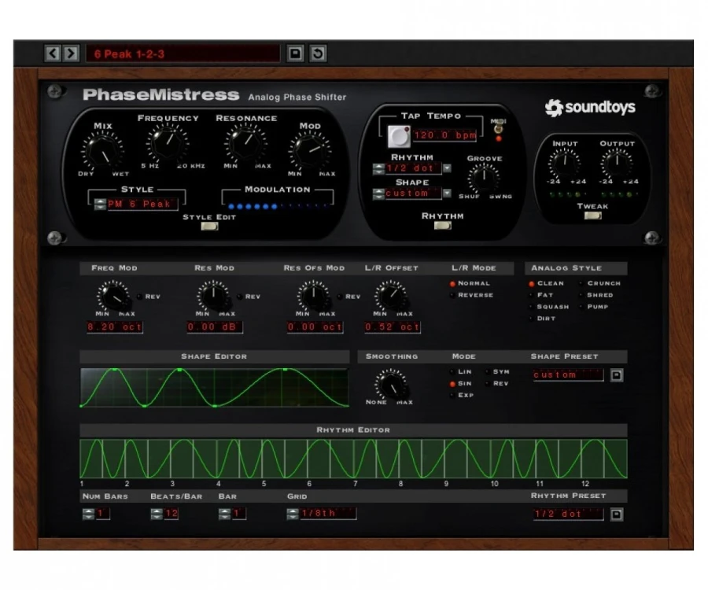Click the 120.0 bpm tempo display
Viewport: 708px width, 590px height.
click(444, 135)
